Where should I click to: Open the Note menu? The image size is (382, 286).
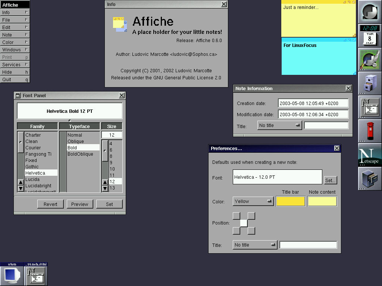tap(15, 35)
